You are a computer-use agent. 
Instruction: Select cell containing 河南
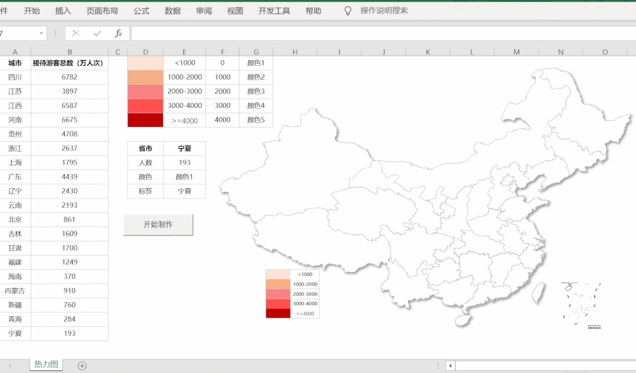pyautogui.click(x=15, y=120)
